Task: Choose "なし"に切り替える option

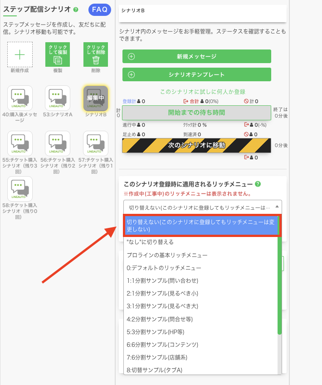Action: coord(150,242)
